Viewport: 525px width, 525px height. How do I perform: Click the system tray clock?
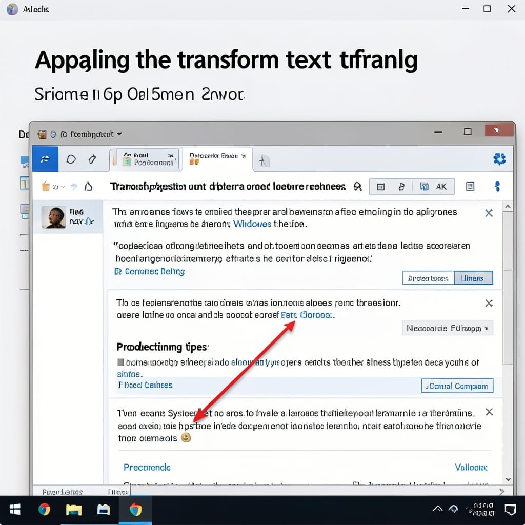(482, 509)
